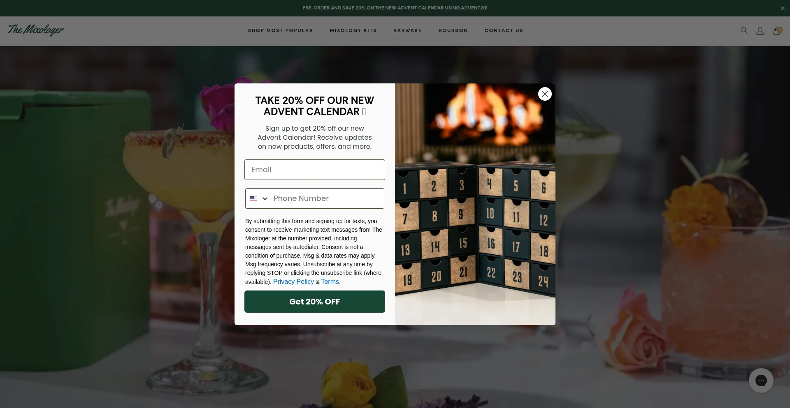The height and width of the screenshot is (408, 790).
Task: Click The Mixologer logo
Action: [36, 30]
